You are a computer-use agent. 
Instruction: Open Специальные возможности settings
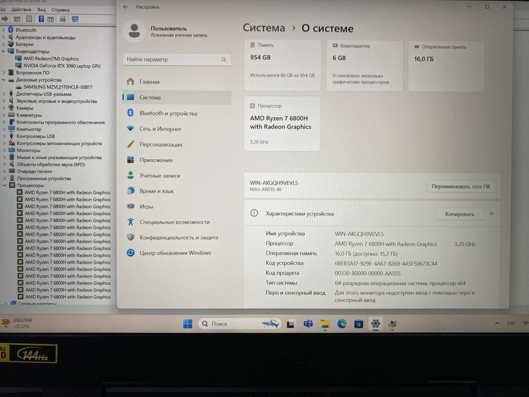177,222
